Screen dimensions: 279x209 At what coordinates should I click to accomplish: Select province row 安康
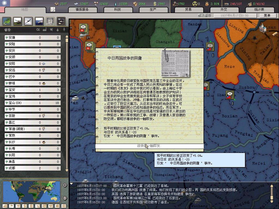[33, 38]
